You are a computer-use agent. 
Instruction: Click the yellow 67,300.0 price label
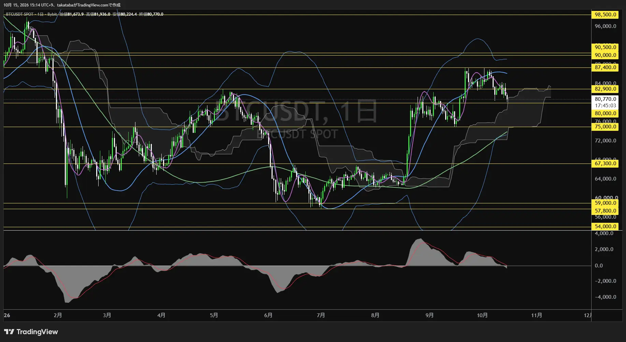tap(606, 164)
